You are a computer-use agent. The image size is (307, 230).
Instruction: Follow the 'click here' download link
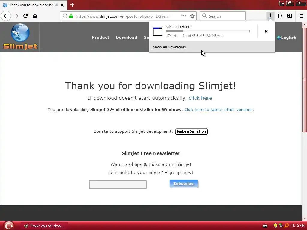[x=200, y=98]
